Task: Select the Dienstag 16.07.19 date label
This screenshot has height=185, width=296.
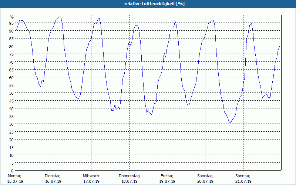Action: click(x=53, y=179)
